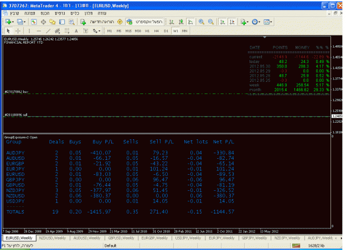
Task: Draw a vertical line
Action: pyautogui.click(x=29, y=31)
